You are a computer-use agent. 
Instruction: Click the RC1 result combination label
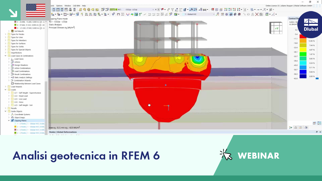[x=120, y=10]
